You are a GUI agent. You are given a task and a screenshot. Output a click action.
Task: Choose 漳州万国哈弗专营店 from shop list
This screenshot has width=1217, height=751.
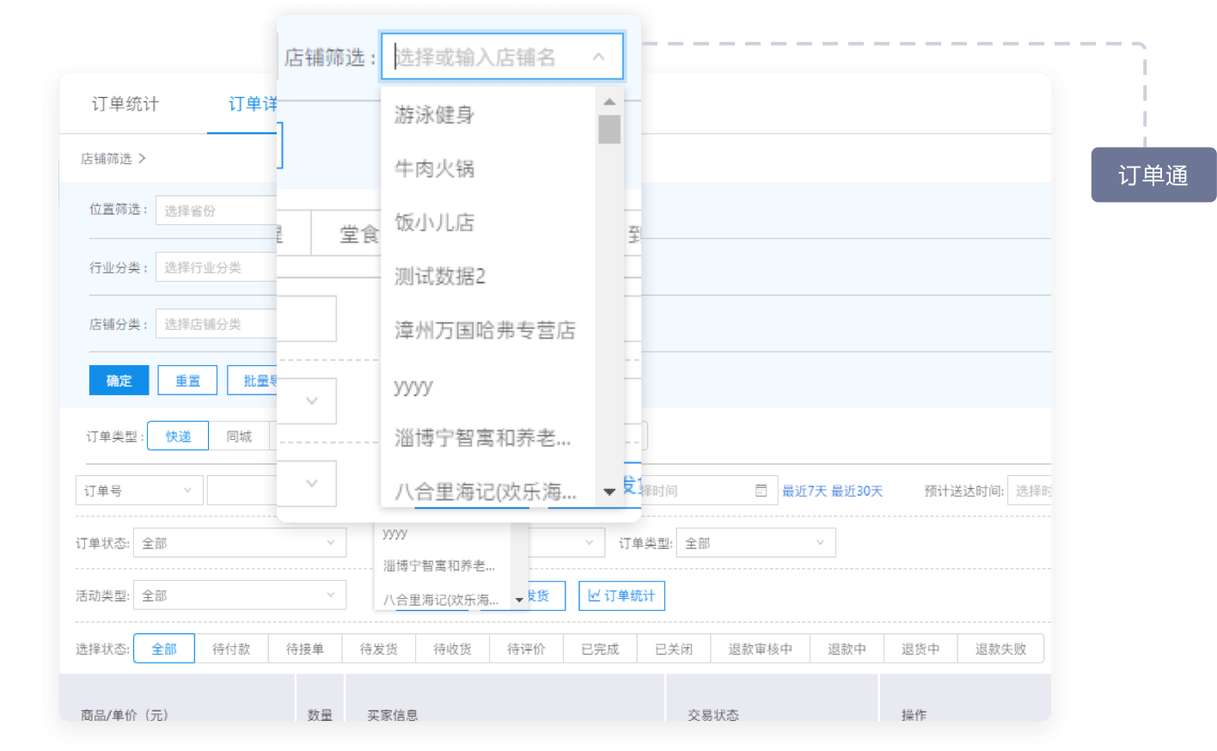[x=485, y=330]
